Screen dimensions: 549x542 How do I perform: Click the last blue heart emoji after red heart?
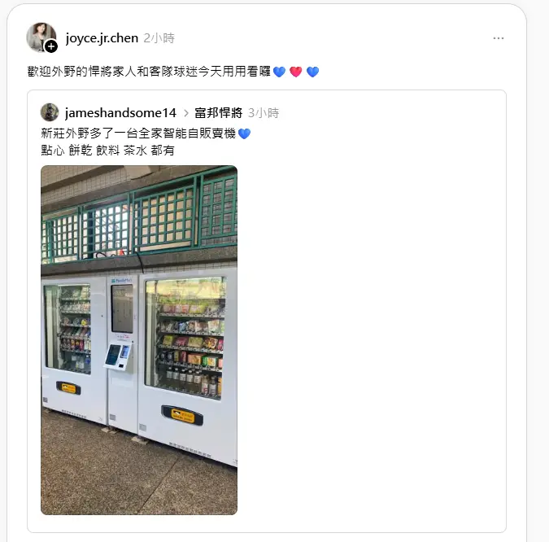312,72
